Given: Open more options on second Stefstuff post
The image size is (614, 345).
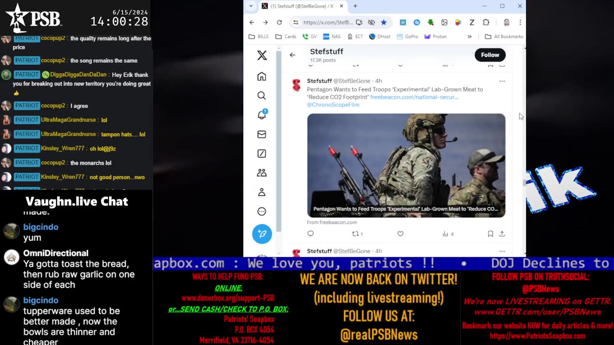Looking at the screenshot, I should click(x=502, y=251).
